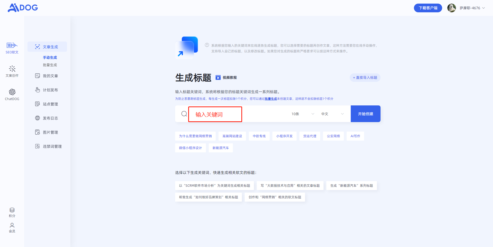Select the SCRM软件市场分析 prompt suggestion
Screen dimensions: 493x247
point(214,186)
